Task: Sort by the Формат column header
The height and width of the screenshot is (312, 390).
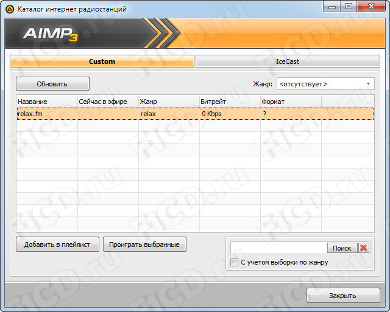Action: point(291,102)
